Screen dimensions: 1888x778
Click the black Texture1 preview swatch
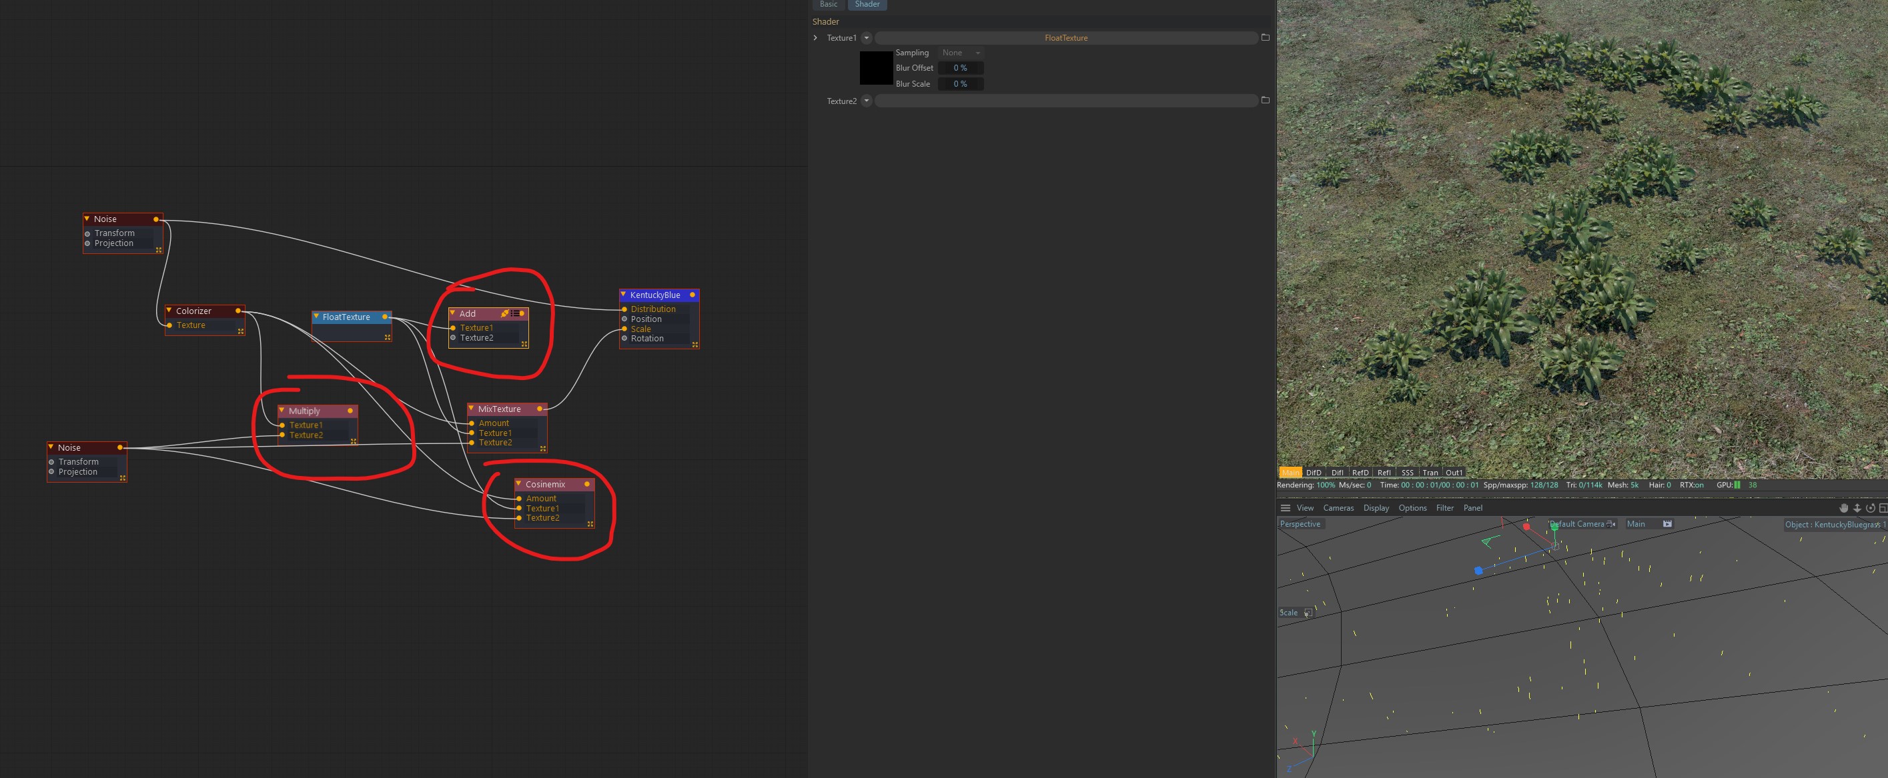[x=876, y=68]
